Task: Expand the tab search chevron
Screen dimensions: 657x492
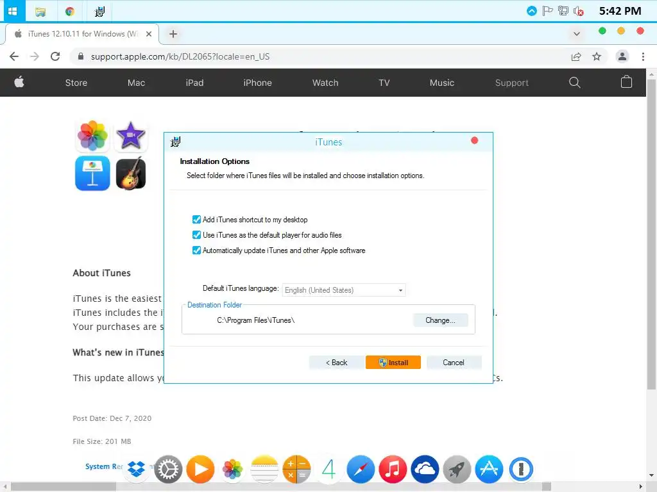Action: click(577, 34)
